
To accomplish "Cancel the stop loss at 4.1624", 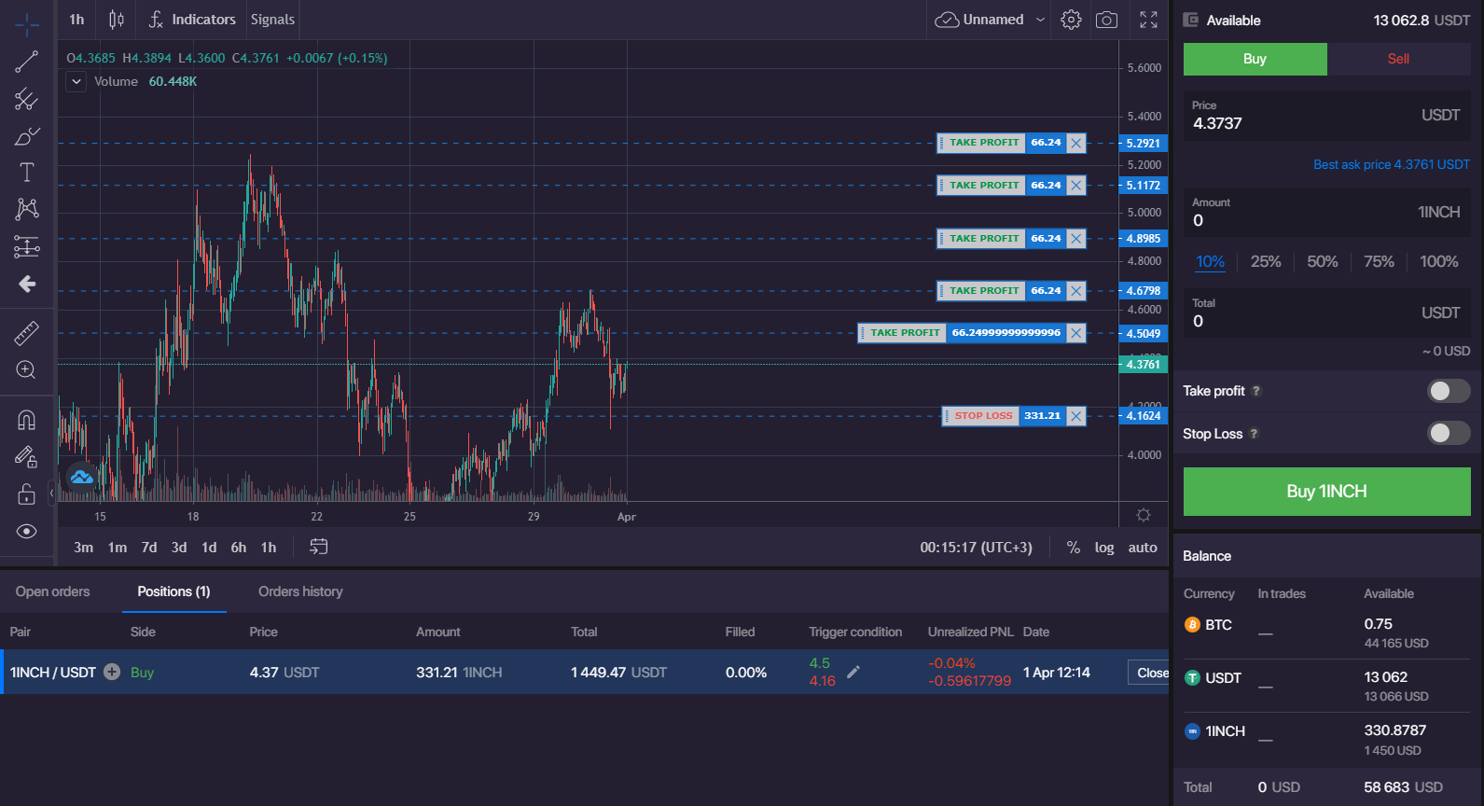I will point(1076,416).
